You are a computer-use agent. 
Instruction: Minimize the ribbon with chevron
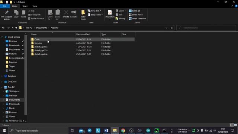click(232, 6)
